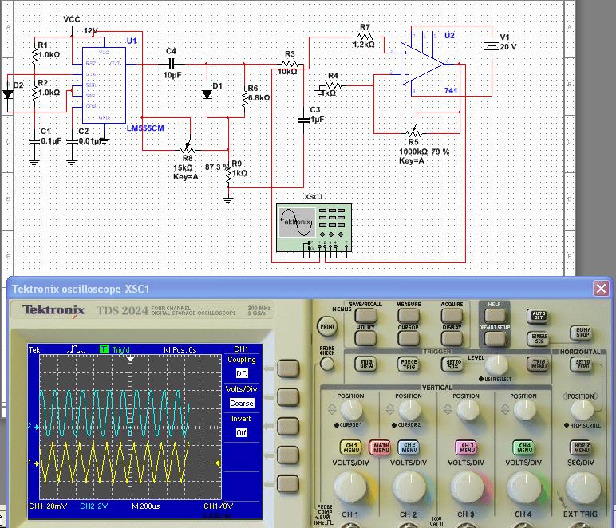Image resolution: width=616 pixels, height=528 pixels.
Task: Open the TRIG MENU options
Action: click(539, 364)
